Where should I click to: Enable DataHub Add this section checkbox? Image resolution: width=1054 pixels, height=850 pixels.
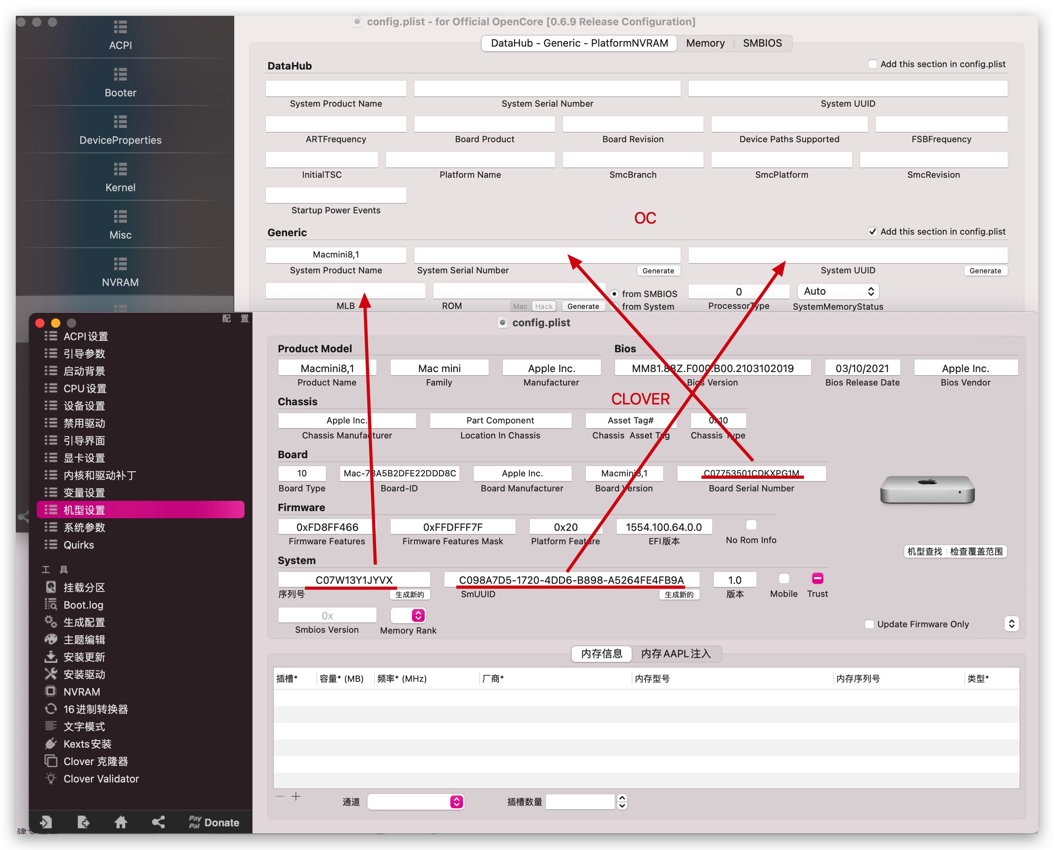pos(872,64)
